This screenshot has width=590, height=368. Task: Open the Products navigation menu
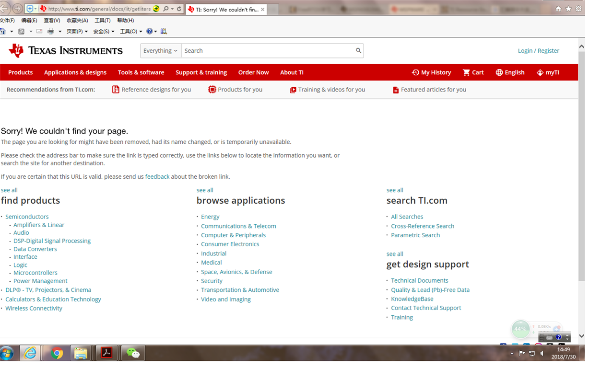20,72
